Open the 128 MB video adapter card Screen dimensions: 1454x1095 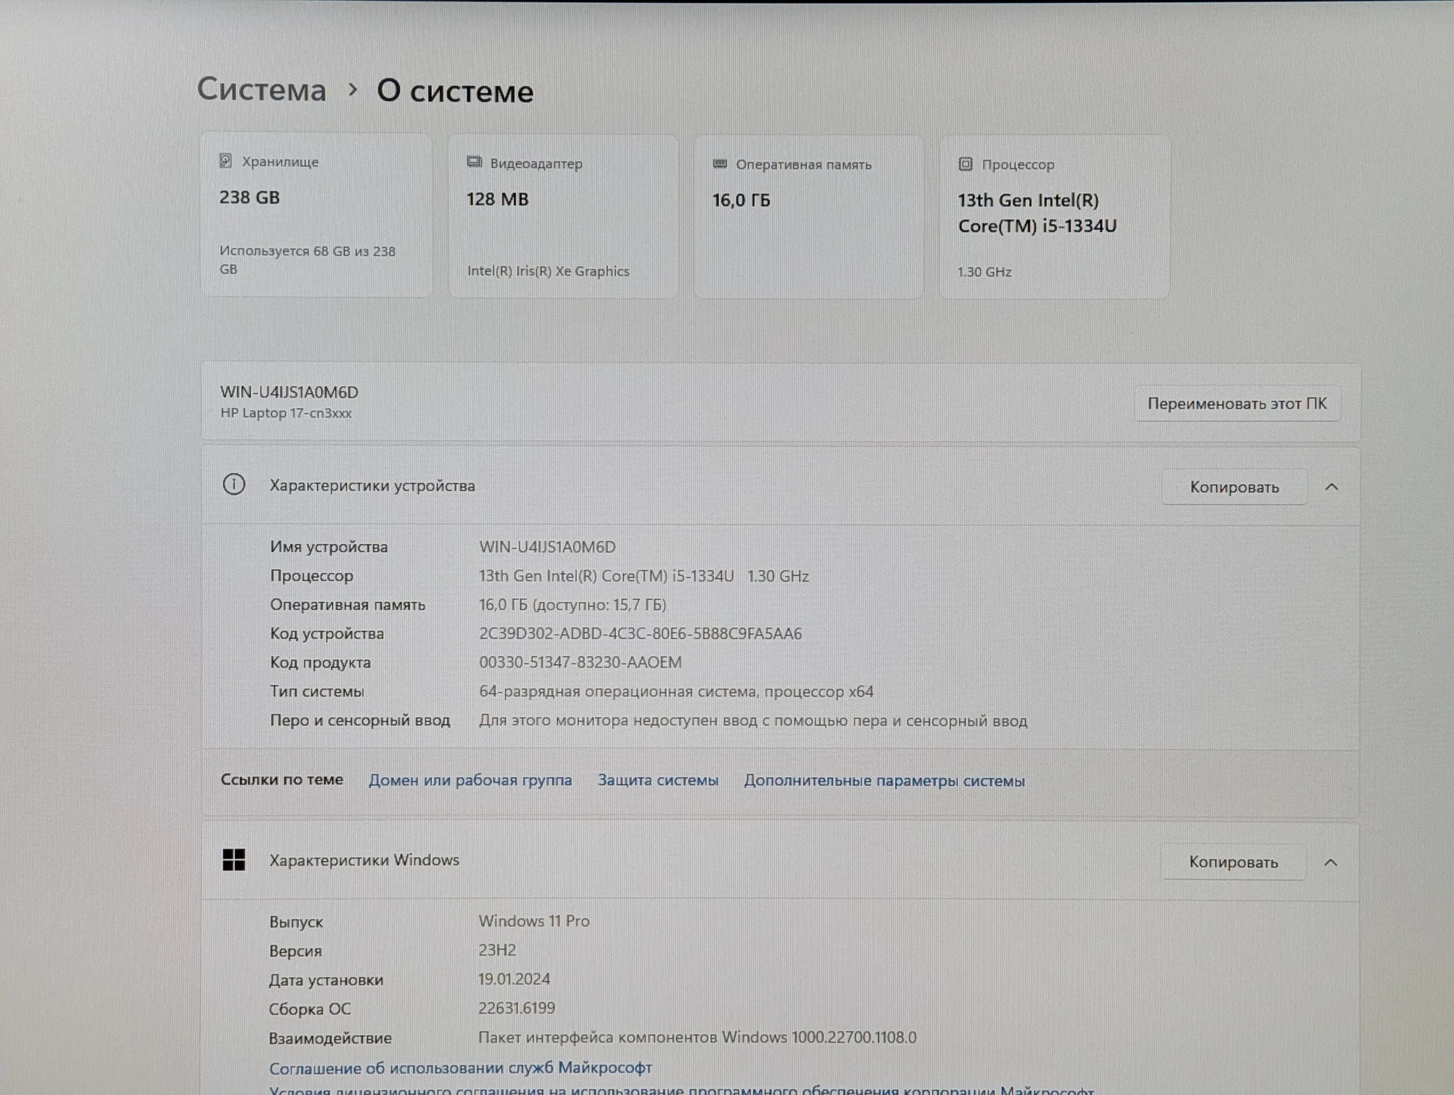tap(563, 216)
